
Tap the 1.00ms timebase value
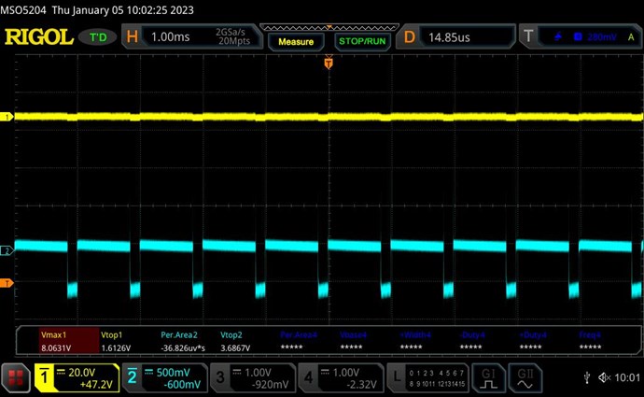pos(171,37)
